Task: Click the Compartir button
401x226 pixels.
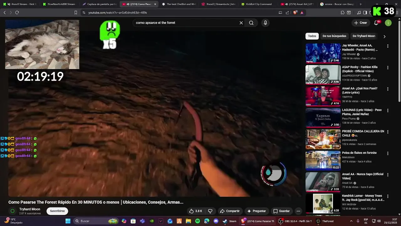Action: click(230, 211)
